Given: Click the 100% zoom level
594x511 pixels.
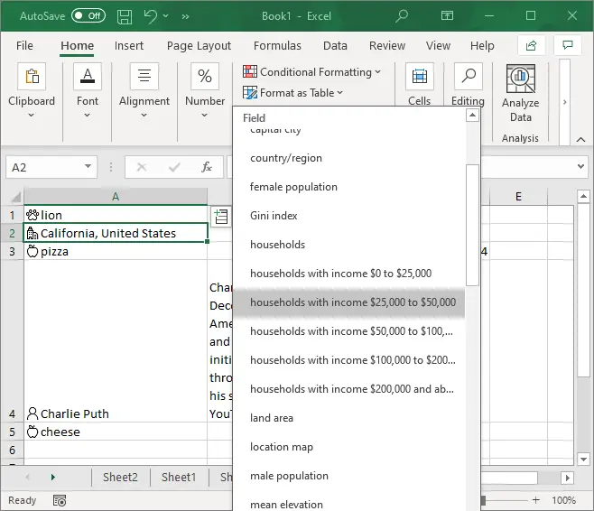Looking at the screenshot, I should (563, 500).
